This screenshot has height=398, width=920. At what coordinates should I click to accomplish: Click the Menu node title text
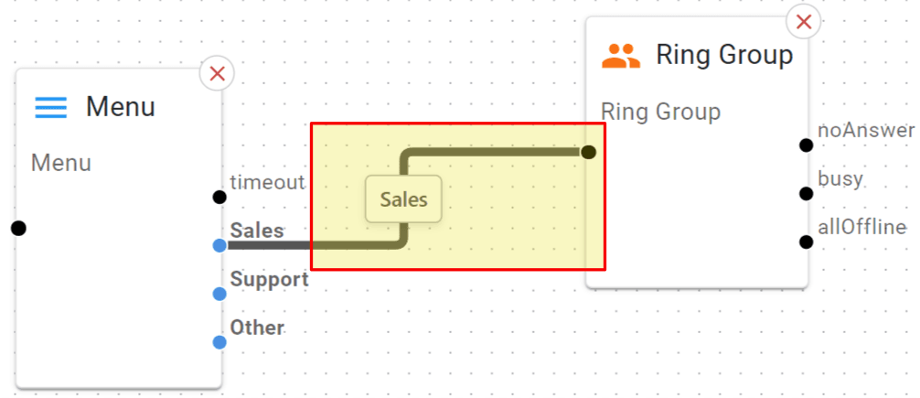click(x=121, y=107)
